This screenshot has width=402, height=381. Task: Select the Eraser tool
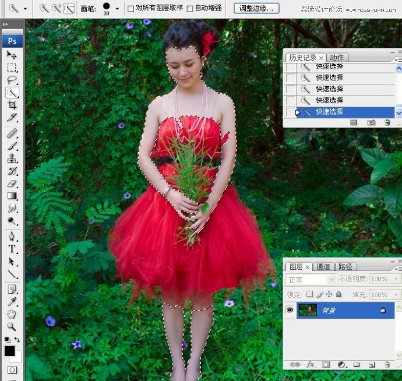[12, 184]
